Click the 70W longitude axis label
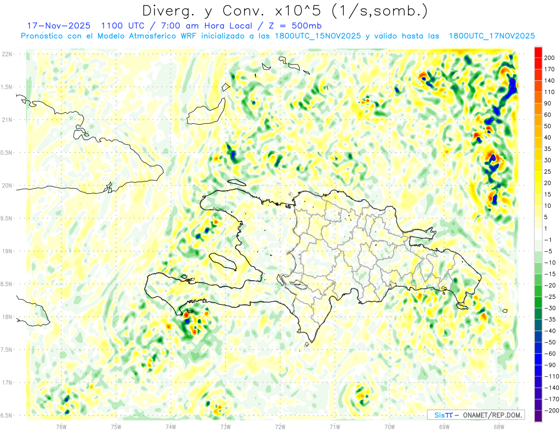The image size is (560, 433). click(390, 426)
